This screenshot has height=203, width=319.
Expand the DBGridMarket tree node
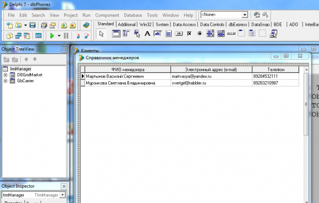[5, 75]
